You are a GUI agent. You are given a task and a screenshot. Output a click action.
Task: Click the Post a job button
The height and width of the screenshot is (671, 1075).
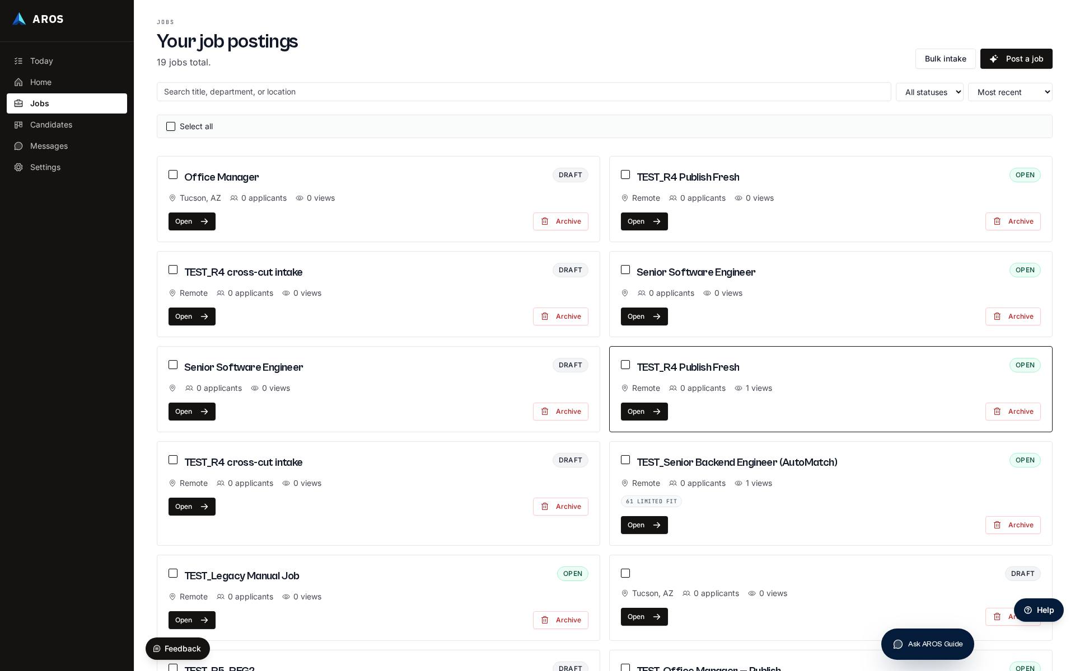pyautogui.click(x=1016, y=59)
